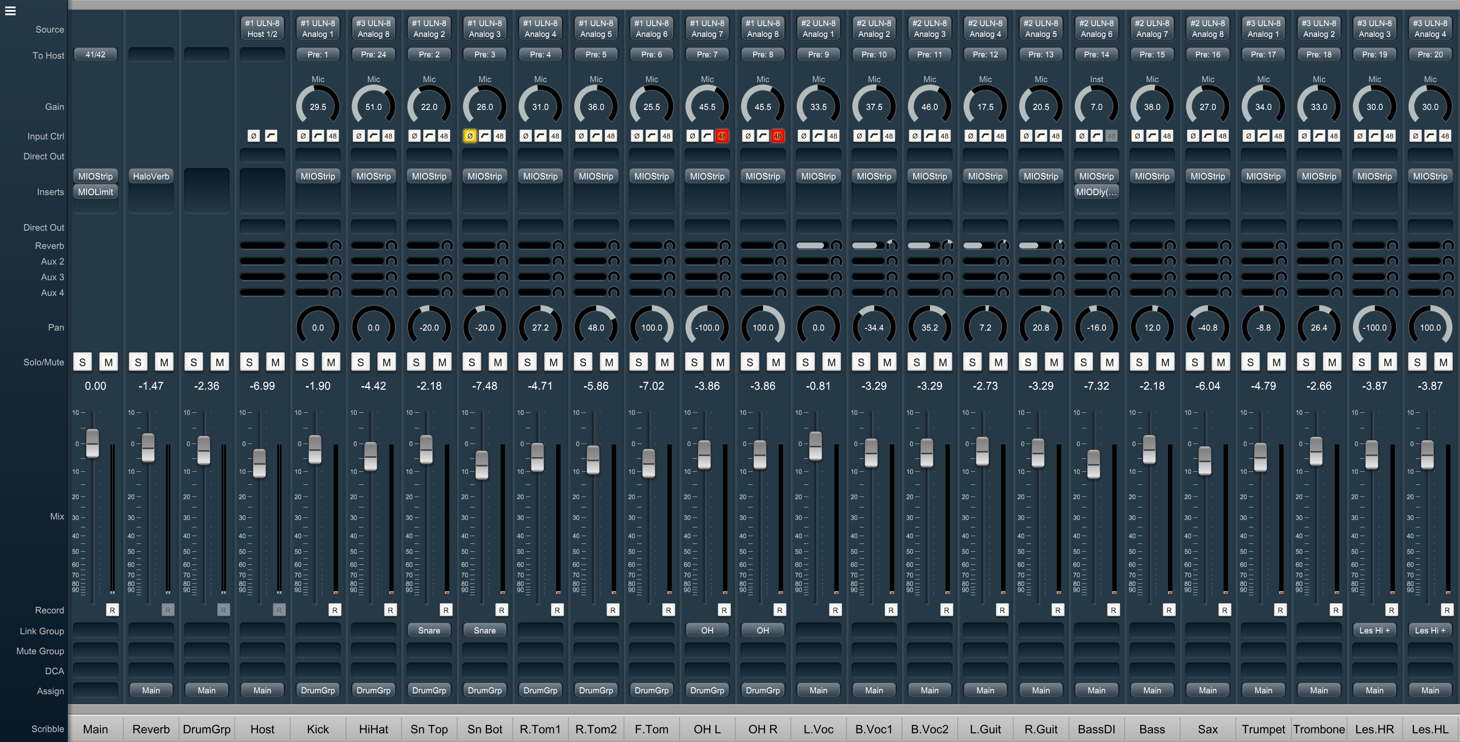The image size is (1460, 742).
Task: Solo the Kick channel
Action: click(x=305, y=362)
